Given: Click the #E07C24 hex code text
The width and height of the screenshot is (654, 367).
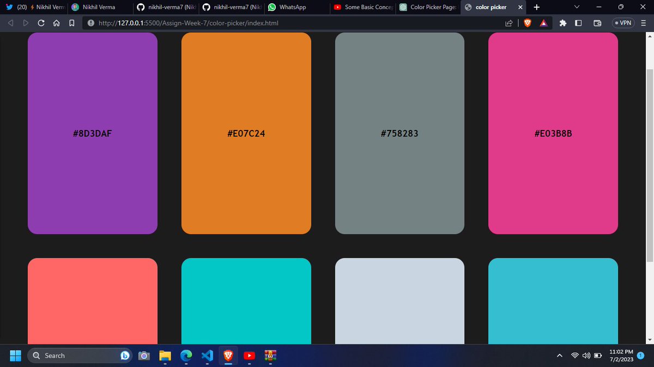Looking at the screenshot, I should (x=246, y=133).
